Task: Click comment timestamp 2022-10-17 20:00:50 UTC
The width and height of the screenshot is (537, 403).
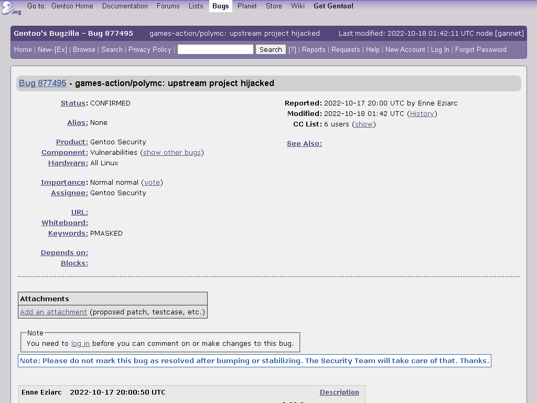Action: [118, 393]
